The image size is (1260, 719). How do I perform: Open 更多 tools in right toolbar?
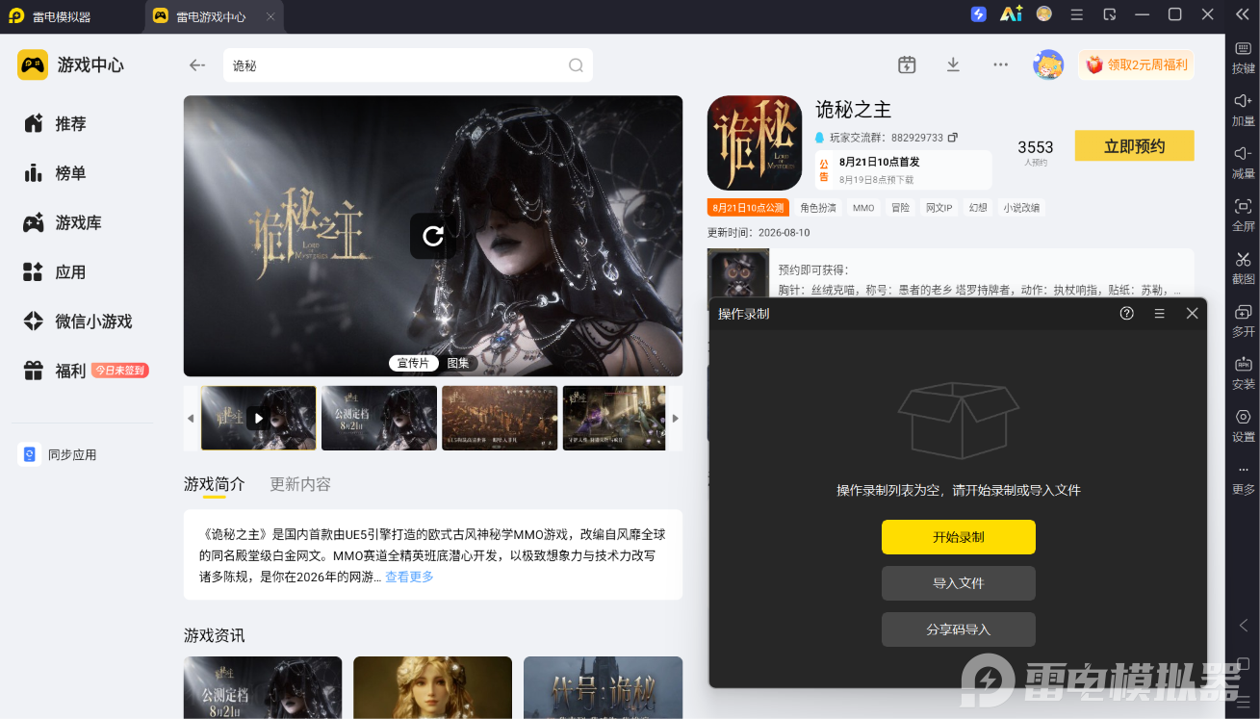[x=1244, y=479]
